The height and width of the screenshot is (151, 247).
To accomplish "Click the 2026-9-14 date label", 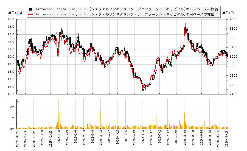I will [x=201, y=138].
